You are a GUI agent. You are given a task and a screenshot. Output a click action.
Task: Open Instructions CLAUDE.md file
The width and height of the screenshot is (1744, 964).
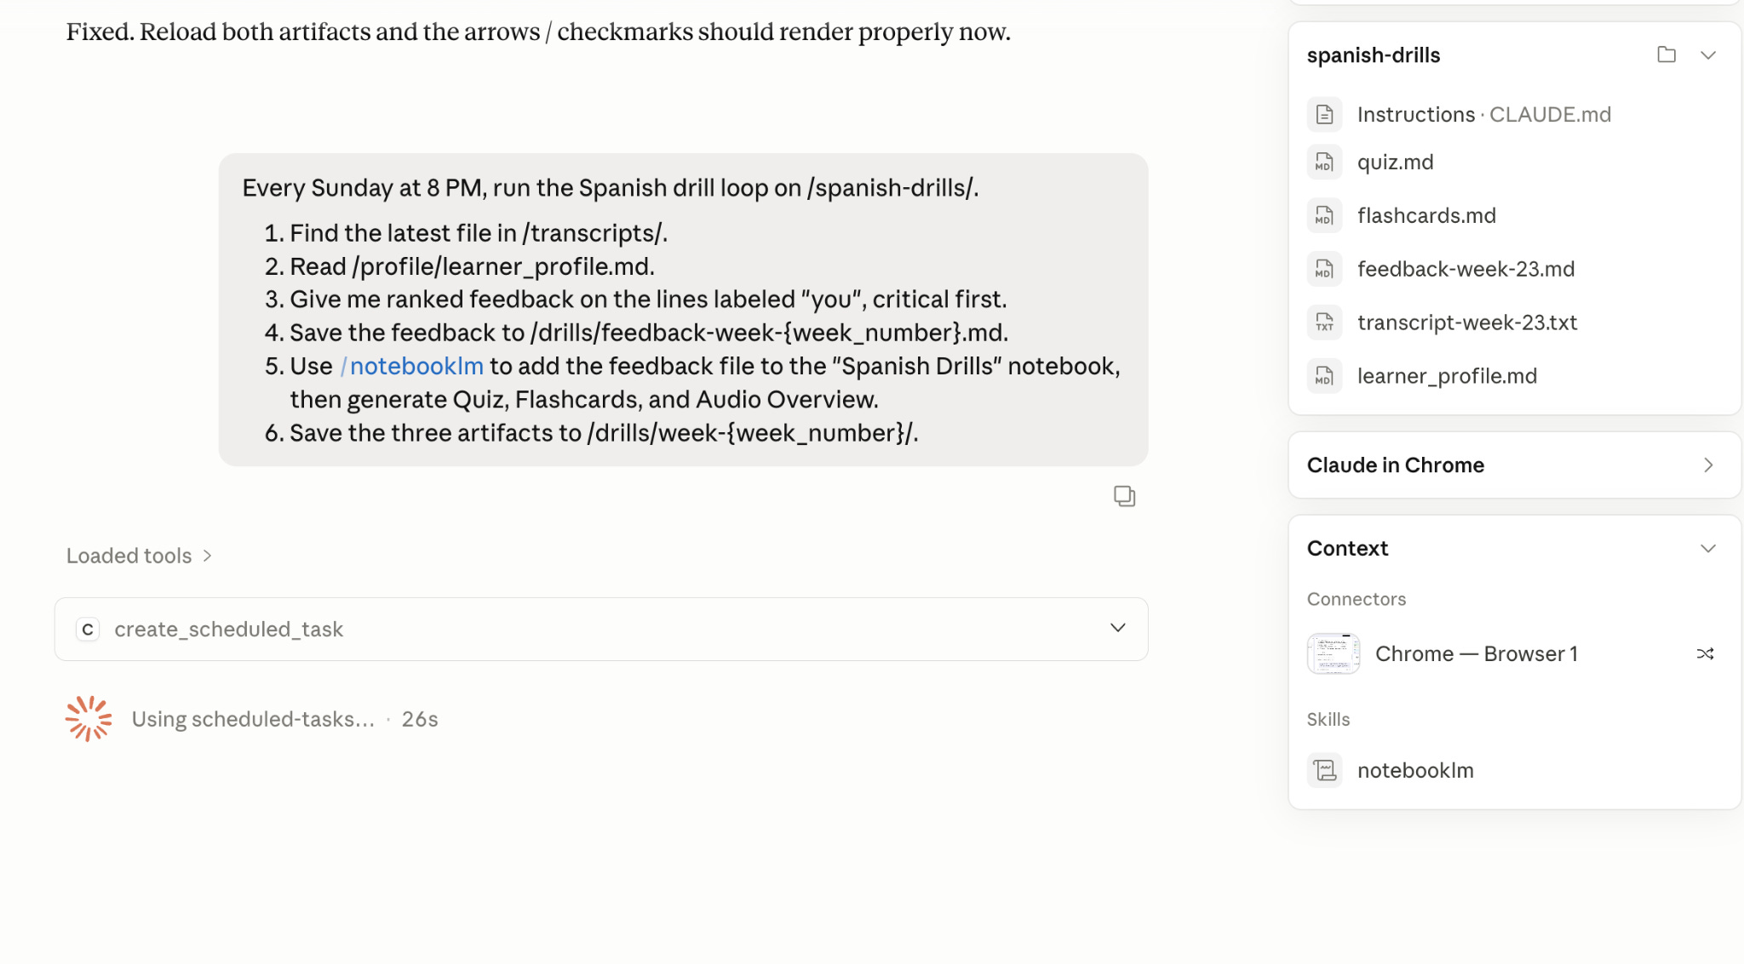(1483, 114)
